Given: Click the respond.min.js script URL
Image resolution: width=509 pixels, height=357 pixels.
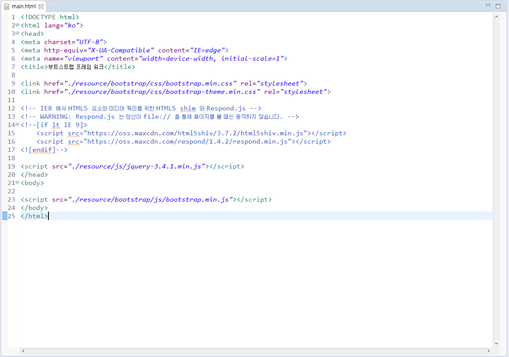Looking at the screenshot, I should pos(188,141).
